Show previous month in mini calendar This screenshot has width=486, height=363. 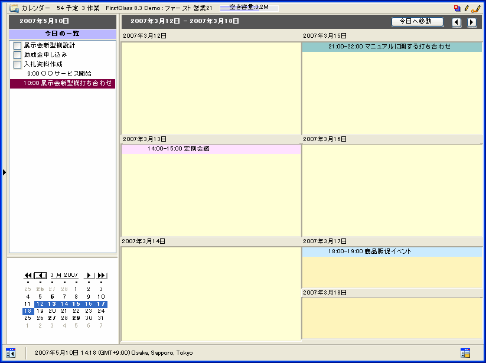tap(40, 276)
